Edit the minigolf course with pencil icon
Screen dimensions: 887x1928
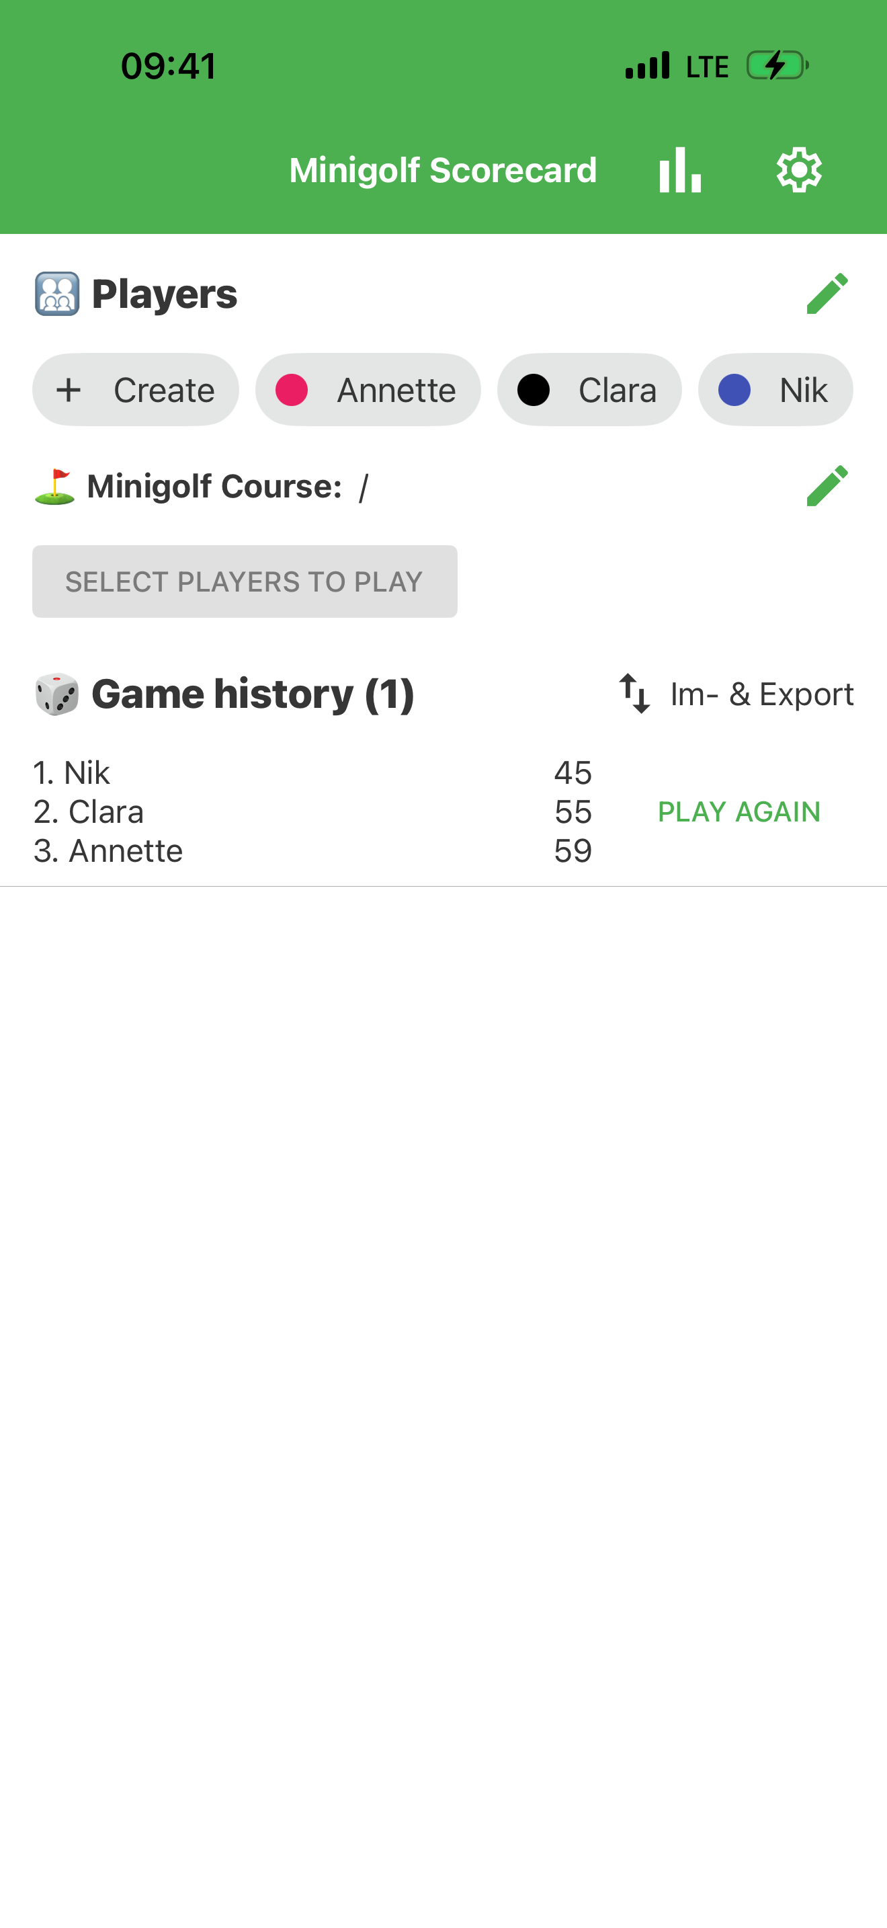(827, 486)
